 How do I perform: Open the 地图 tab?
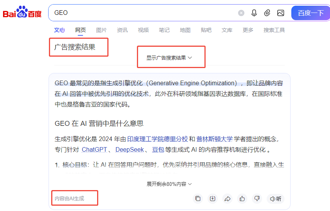[x=185, y=30]
